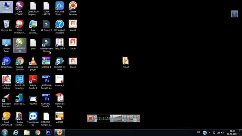This screenshot has height=136, width=242.
Task: Expand the hidden tray icons arrow
Action: [x=209, y=133]
